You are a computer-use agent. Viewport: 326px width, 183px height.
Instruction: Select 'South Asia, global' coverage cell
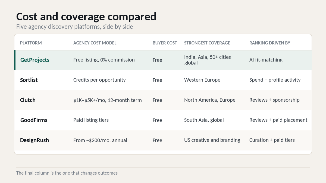204,120
